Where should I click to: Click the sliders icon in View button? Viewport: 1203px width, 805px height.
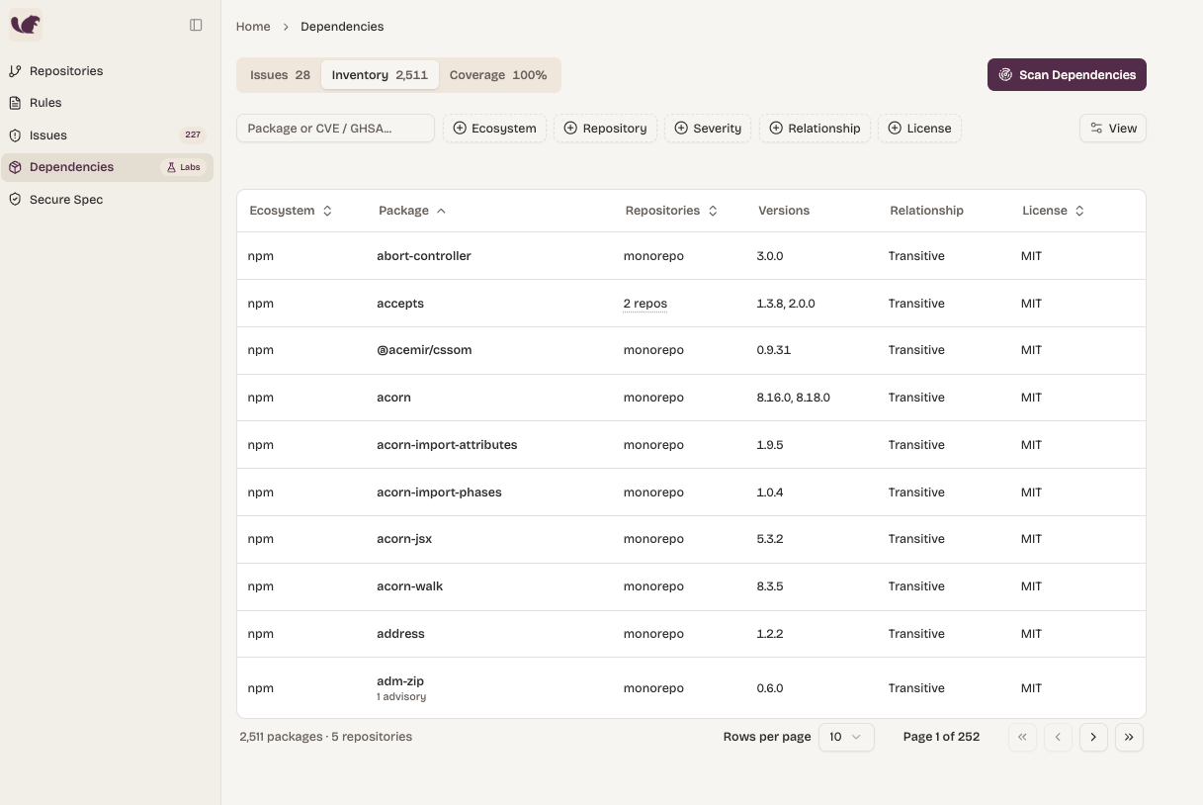click(1096, 129)
